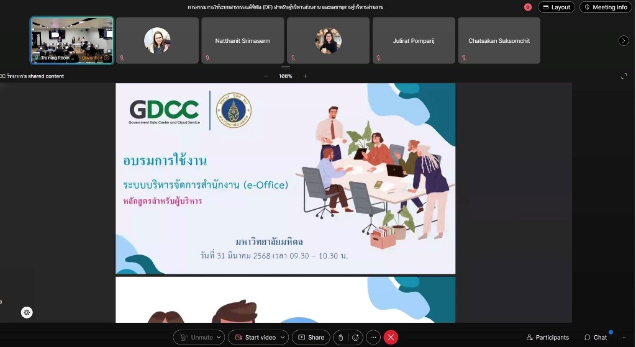Click the raise hand icon

pyautogui.click(x=340, y=337)
